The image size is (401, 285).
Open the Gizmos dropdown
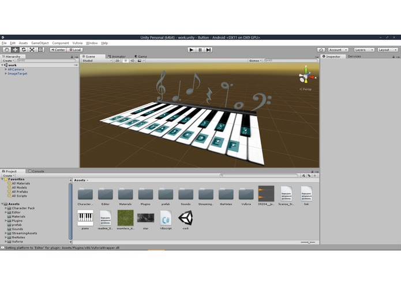(x=255, y=61)
